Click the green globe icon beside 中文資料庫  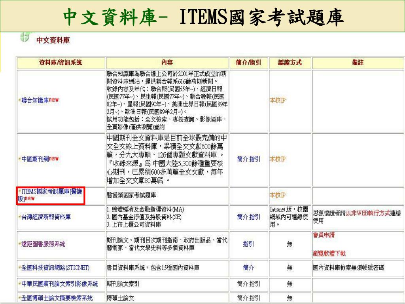click(25, 37)
